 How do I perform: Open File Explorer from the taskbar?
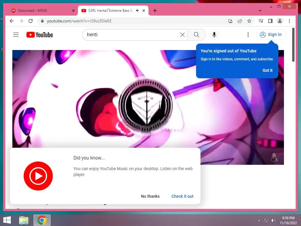[x=24, y=220]
